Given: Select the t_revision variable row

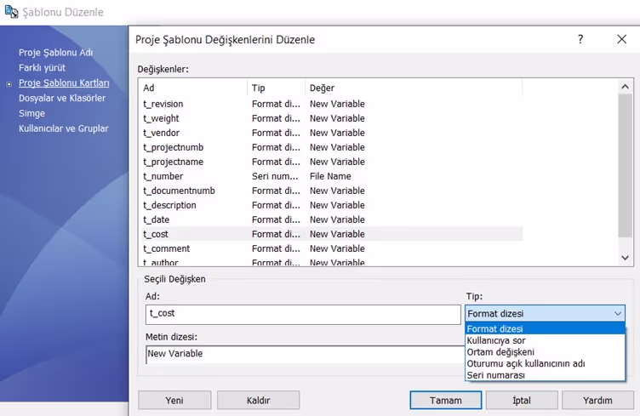Looking at the screenshot, I should [331, 104].
